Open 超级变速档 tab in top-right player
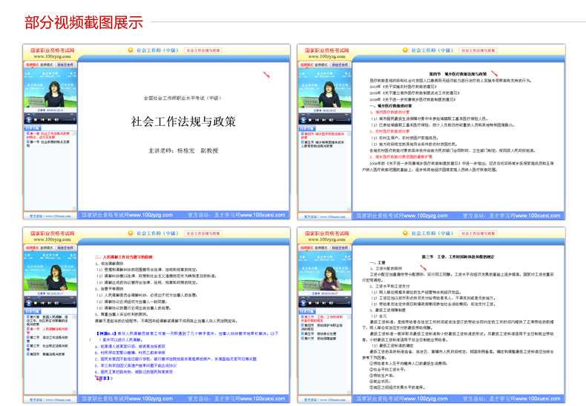The image size is (586, 406). 340,64
